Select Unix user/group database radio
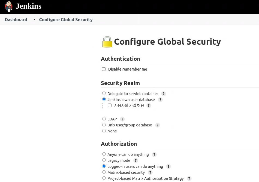The image size is (259, 182). click(104, 125)
